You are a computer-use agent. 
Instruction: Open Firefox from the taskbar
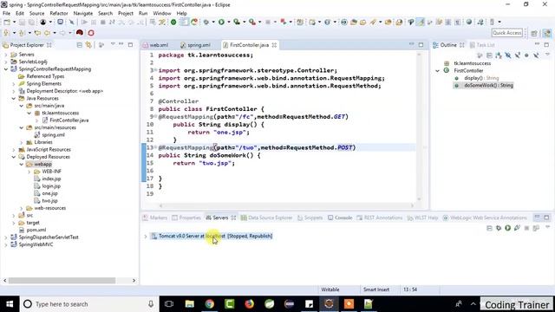(250, 304)
